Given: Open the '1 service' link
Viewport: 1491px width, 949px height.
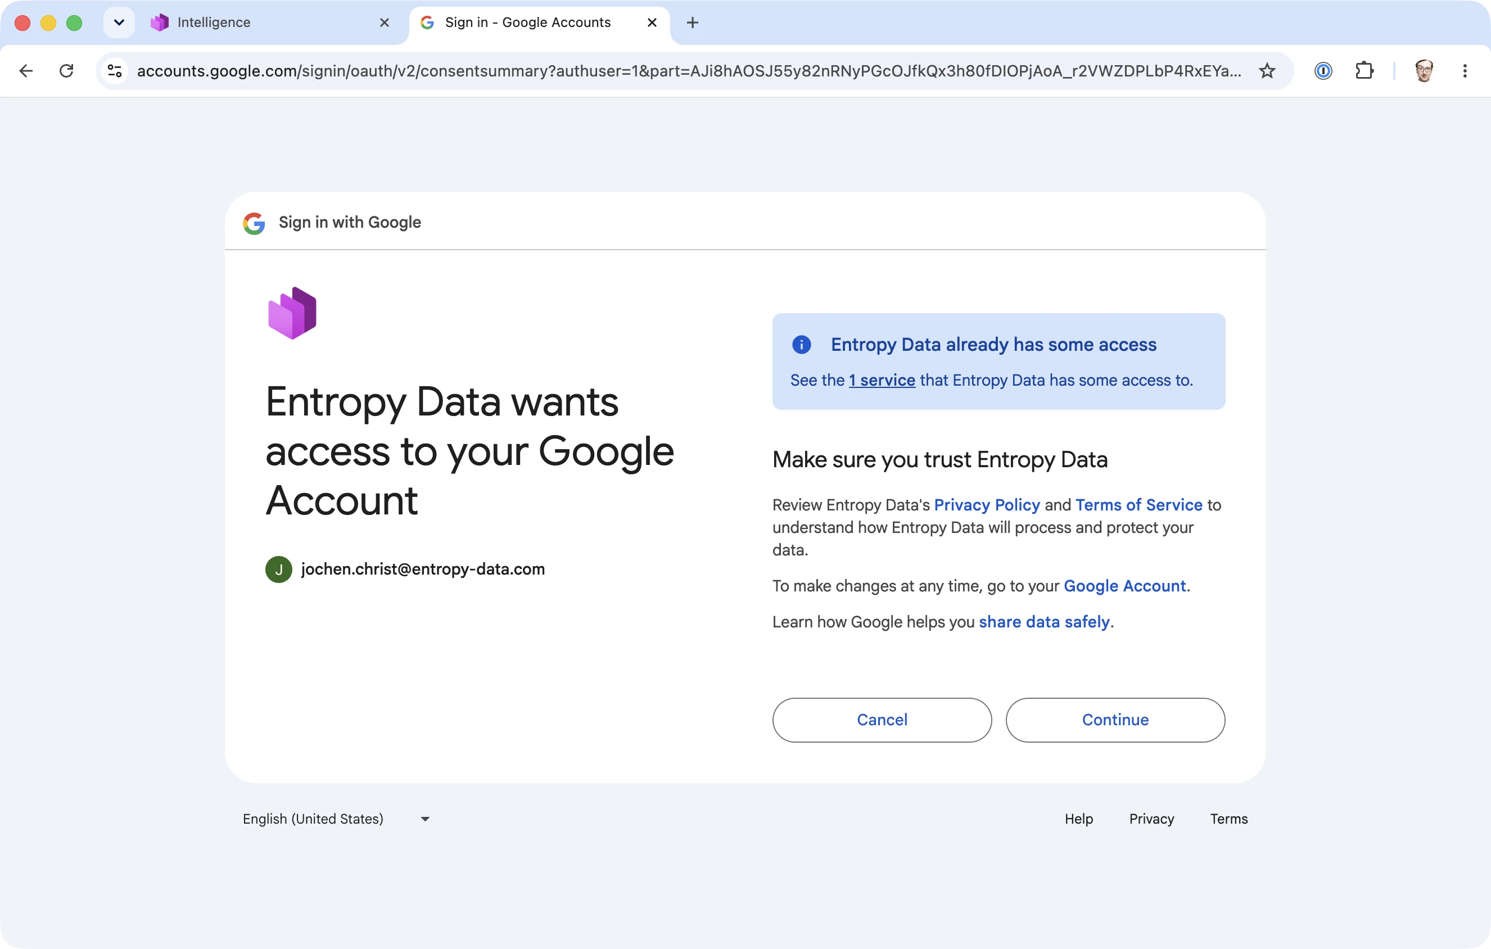Looking at the screenshot, I should pos(882,380).
